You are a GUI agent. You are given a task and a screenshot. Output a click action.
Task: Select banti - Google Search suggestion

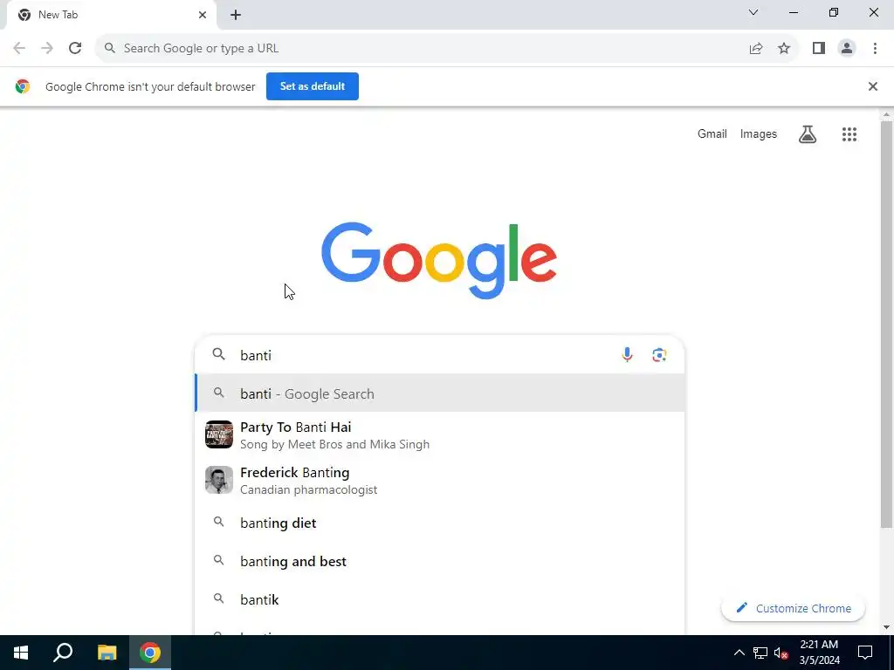pyautogui.click(x=440, y=393)
